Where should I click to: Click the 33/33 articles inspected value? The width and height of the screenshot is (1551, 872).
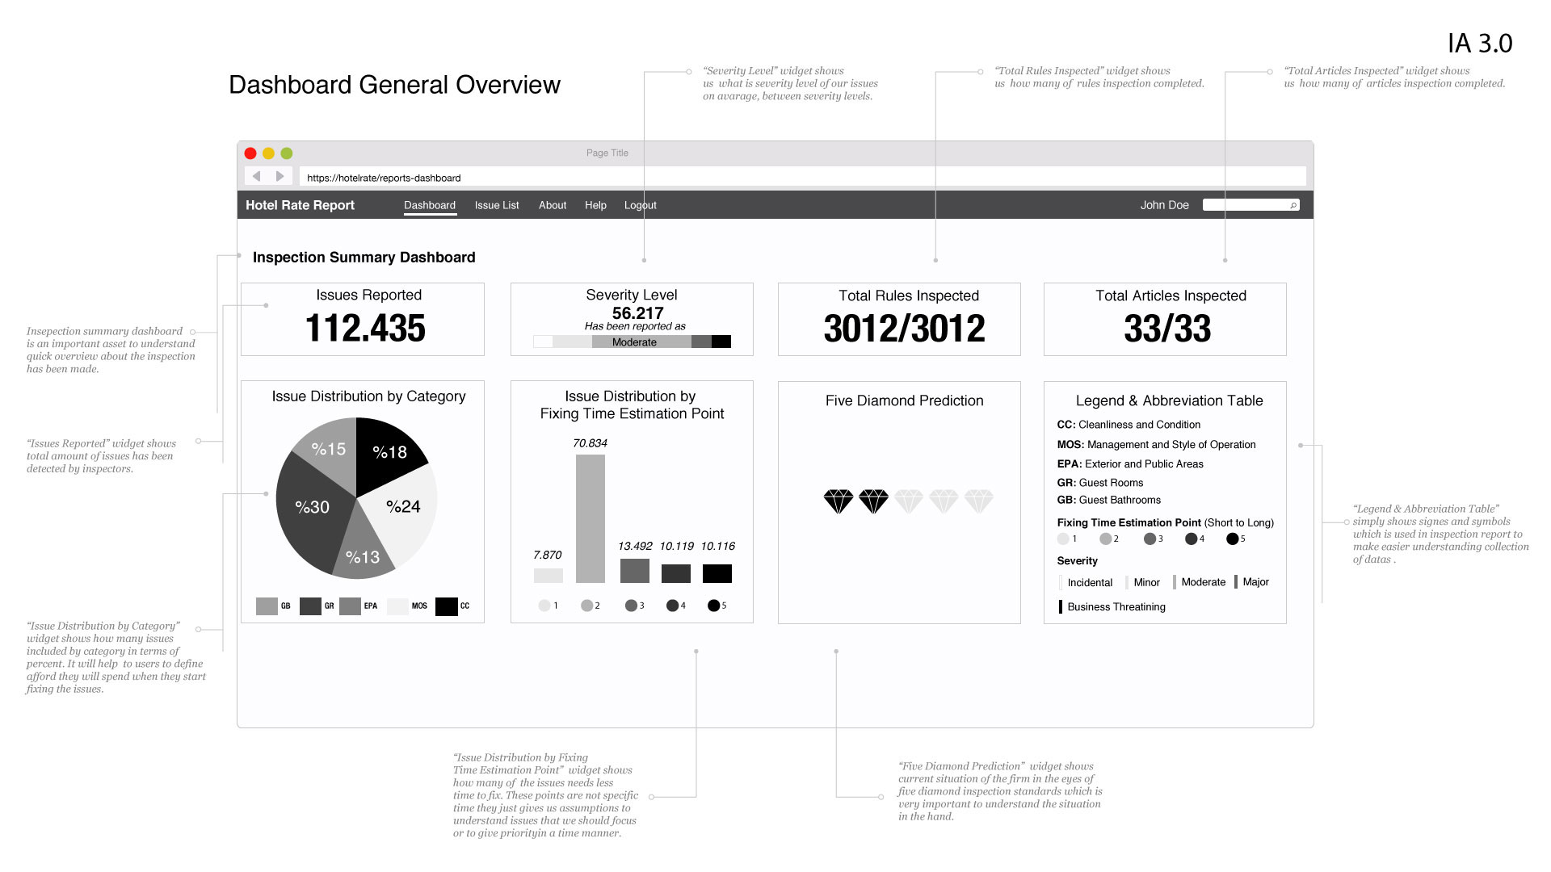coord(1167,329)
